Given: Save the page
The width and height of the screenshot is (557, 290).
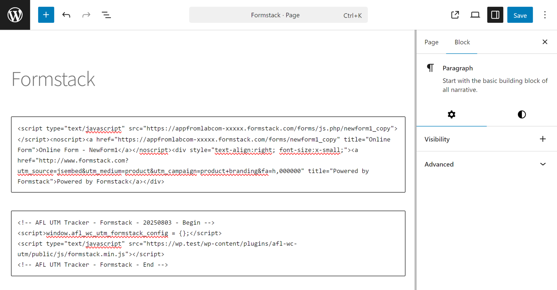Looking at the screenshot, I should coord(520,15).
